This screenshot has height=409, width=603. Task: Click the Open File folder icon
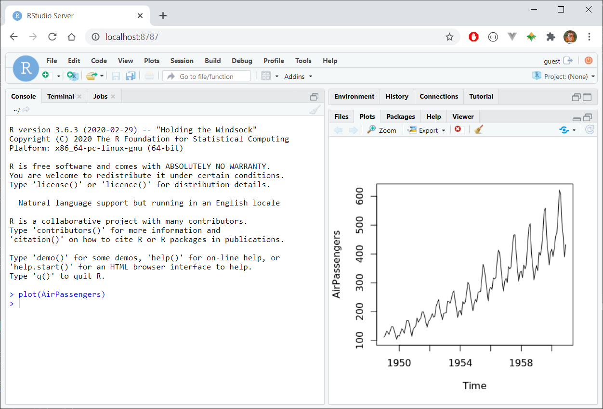(x=92, y=76)
